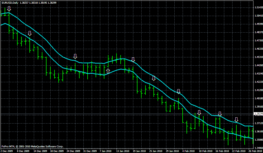Screen dimensions: 263x153
Task: Click the first down arrow near 1.51430 level
Action: 9,9
